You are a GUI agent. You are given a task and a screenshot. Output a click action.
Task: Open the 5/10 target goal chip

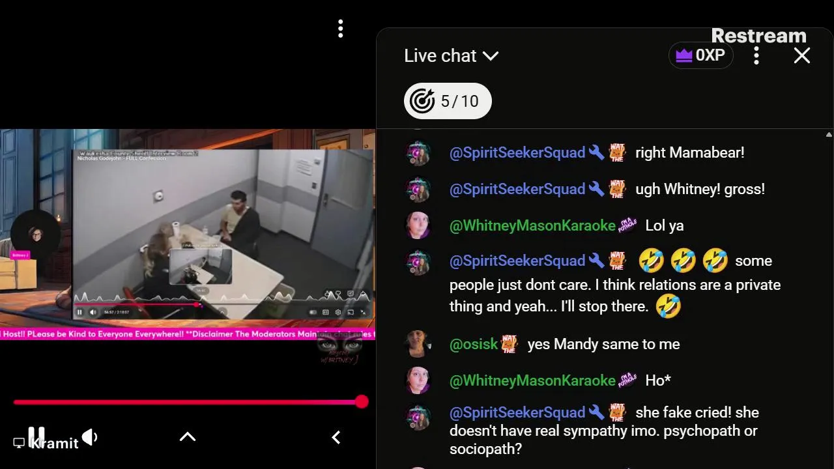coord(448,101)
